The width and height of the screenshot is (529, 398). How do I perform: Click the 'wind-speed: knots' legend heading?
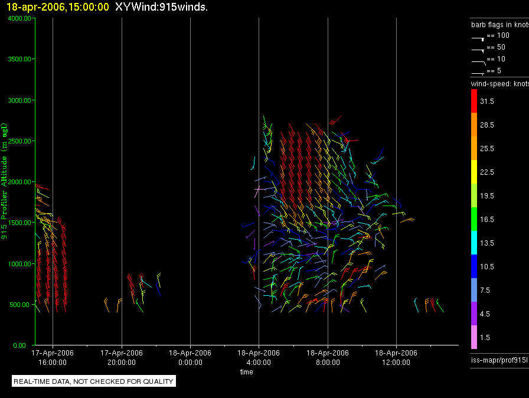tap(499, 84)
